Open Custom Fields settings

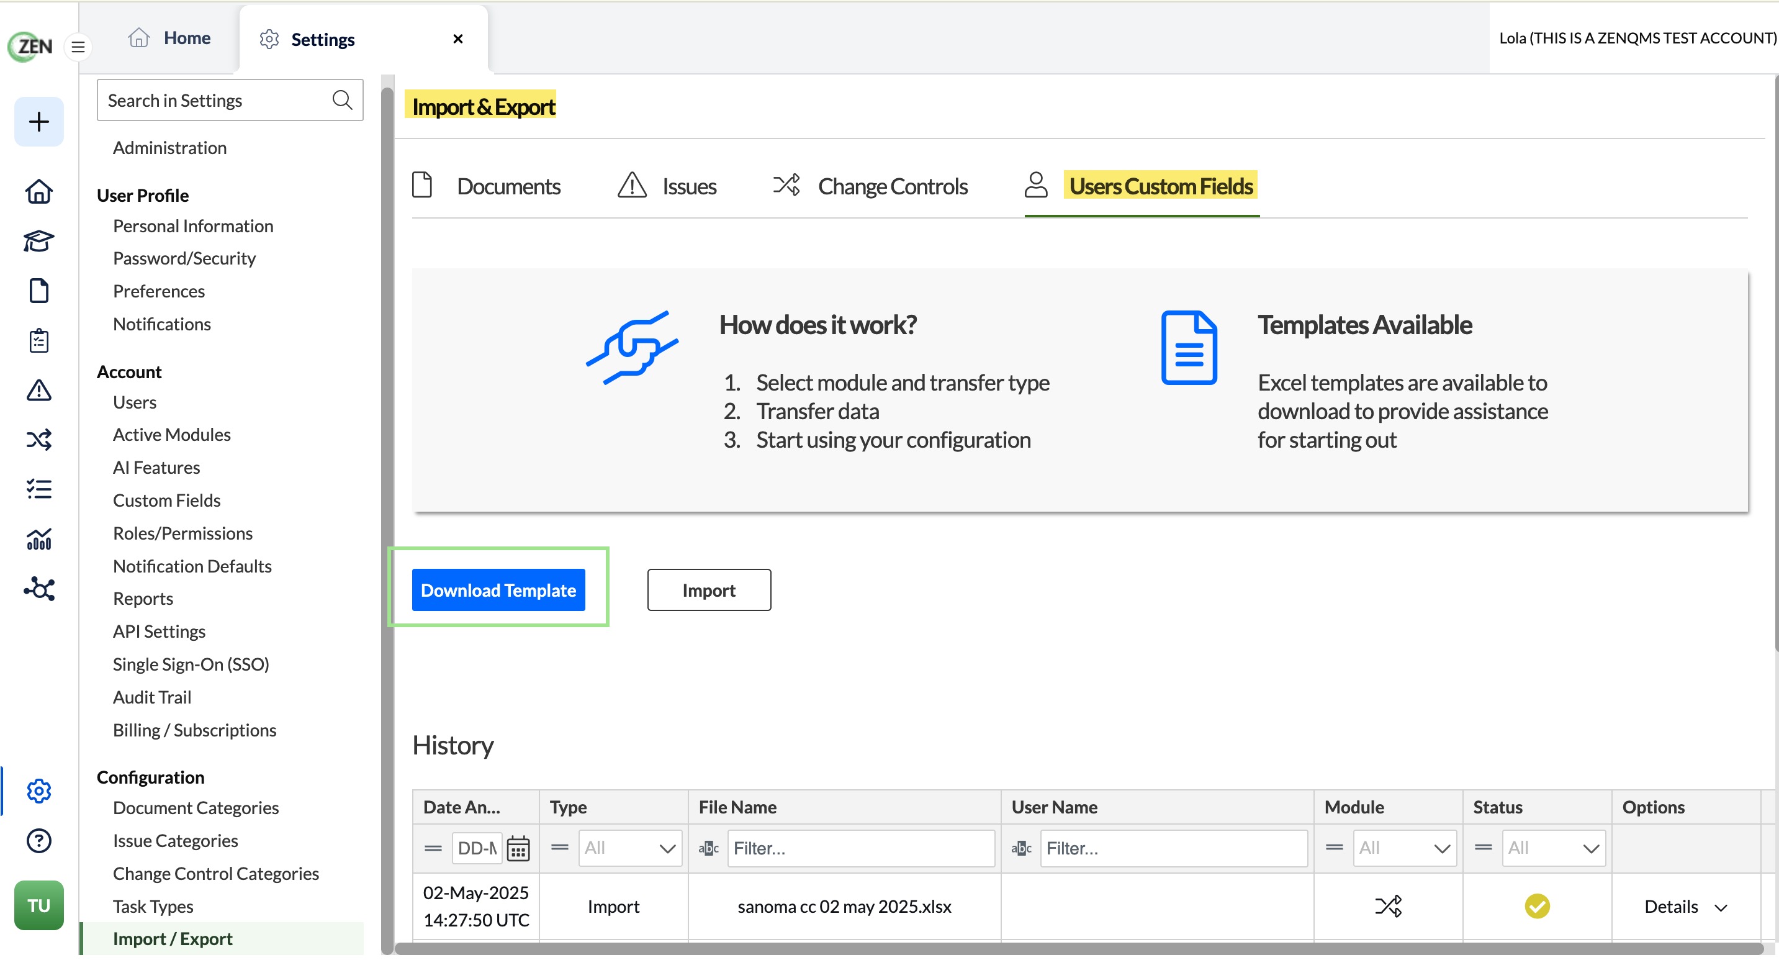tap(167, 500)
